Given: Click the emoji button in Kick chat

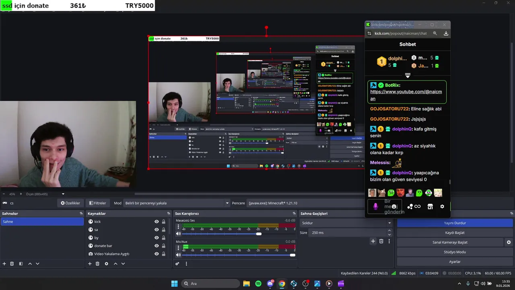Looking at the screenshot, I should (x=394, y=207).
